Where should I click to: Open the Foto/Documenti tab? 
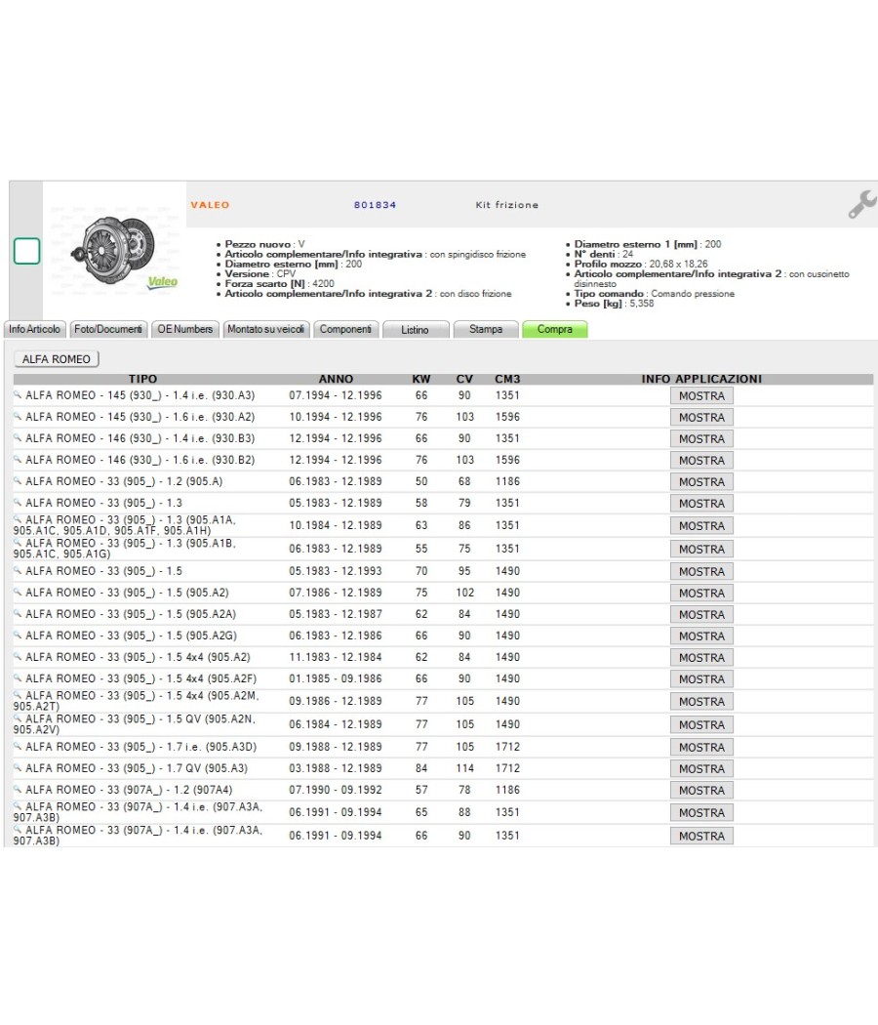108,330
